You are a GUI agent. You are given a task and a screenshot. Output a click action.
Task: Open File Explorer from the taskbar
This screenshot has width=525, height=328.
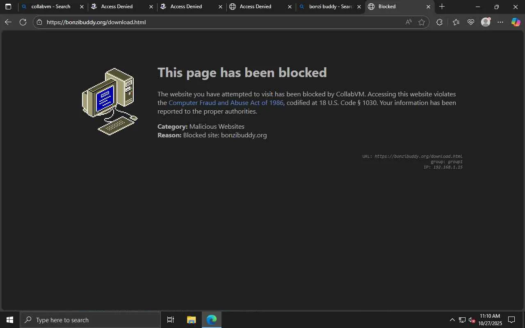pyautogui.click(x=191, y=320)
